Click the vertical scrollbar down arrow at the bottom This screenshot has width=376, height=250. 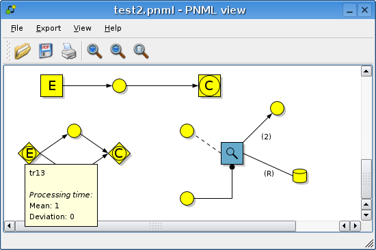click(x=366, y=214)
